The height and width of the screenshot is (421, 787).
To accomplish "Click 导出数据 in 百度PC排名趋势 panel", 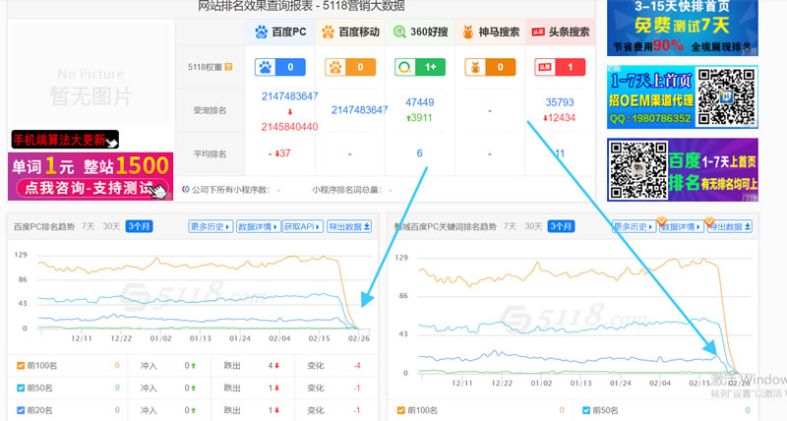I will 349,227.
